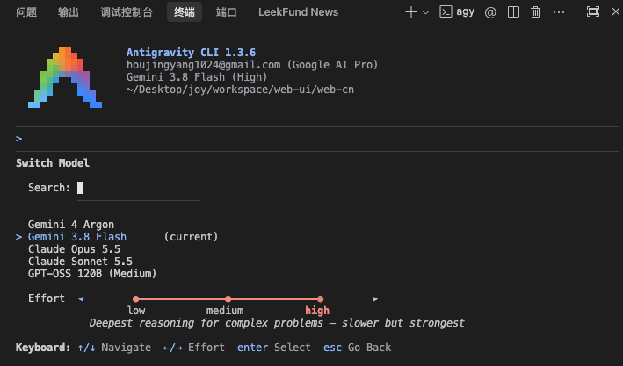Select the 终端 tab

[185, 12]
